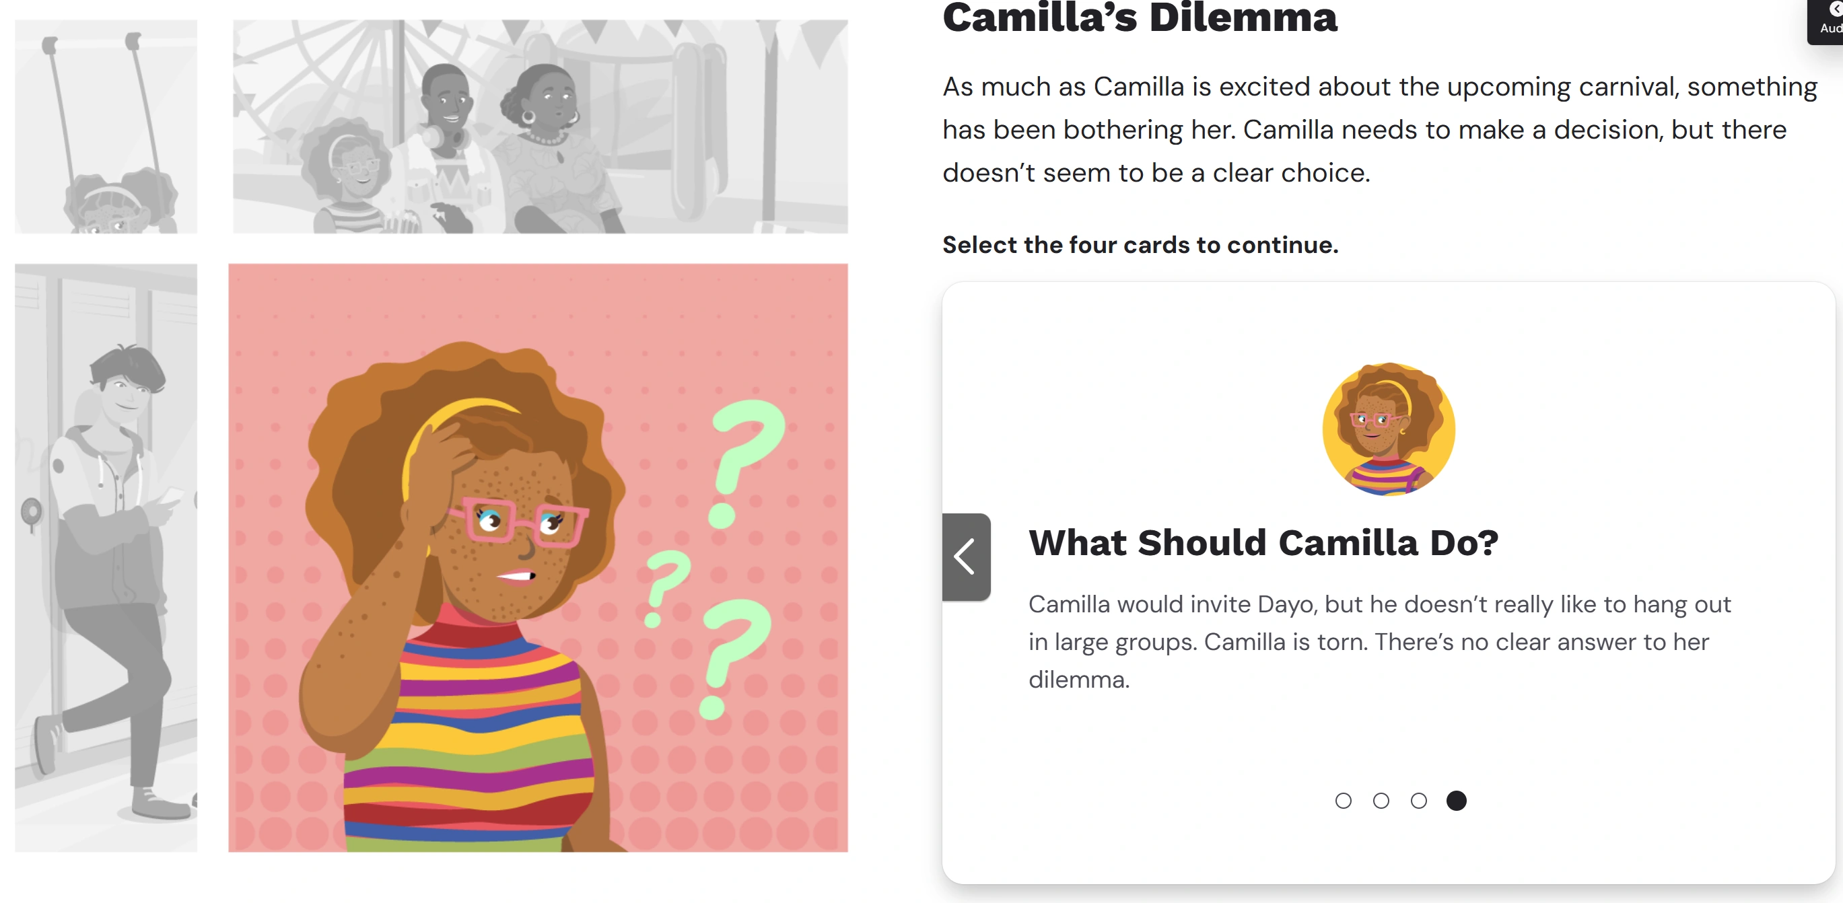Open the swing set thumbnail card
The width and height of the screenshot is (1843, 903).
click(106, 127)
